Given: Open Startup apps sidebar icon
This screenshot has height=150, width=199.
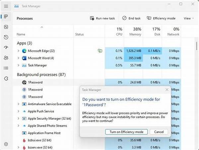Looking at the screenshot, I should coord(6,47).
